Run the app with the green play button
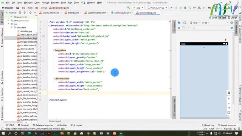 (x=171, y=8)
